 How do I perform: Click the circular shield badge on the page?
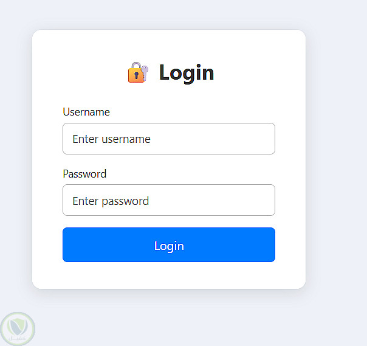click(18, 329)
